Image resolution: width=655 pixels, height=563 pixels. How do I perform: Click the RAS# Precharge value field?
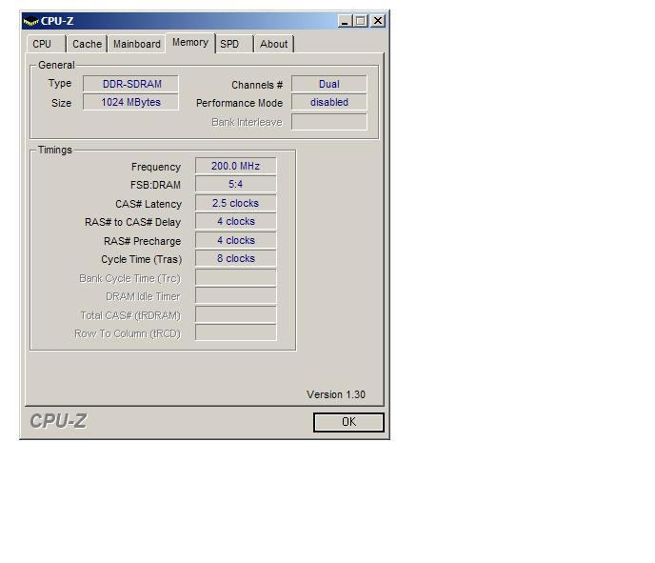pyautogui.click(x=235, y=240)
